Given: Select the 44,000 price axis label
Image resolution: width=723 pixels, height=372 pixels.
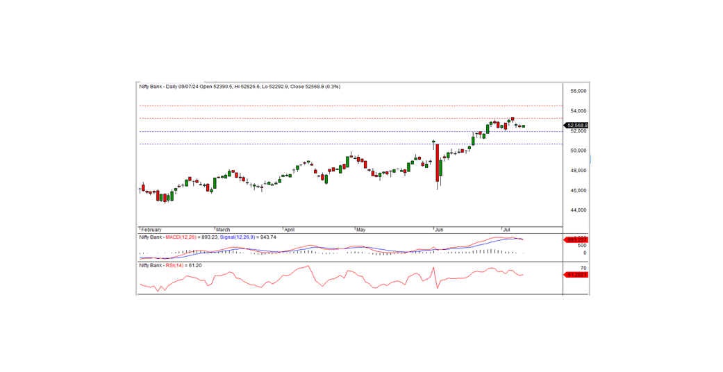Looking at the screenshot, I should pos(578,210).
